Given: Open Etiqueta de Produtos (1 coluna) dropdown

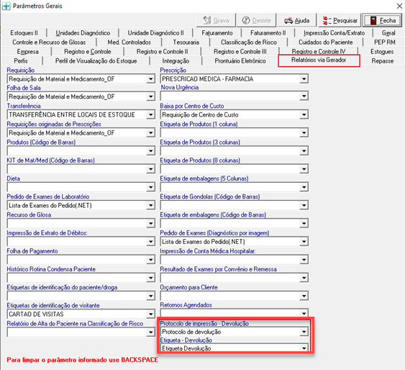Looking at the screenshot, I should [x=304, y=132].
